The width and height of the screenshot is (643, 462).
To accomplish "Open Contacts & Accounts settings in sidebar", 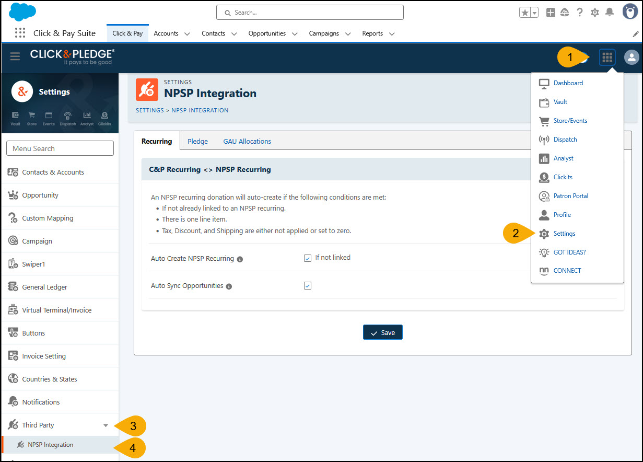I will [x=60, y=172].
